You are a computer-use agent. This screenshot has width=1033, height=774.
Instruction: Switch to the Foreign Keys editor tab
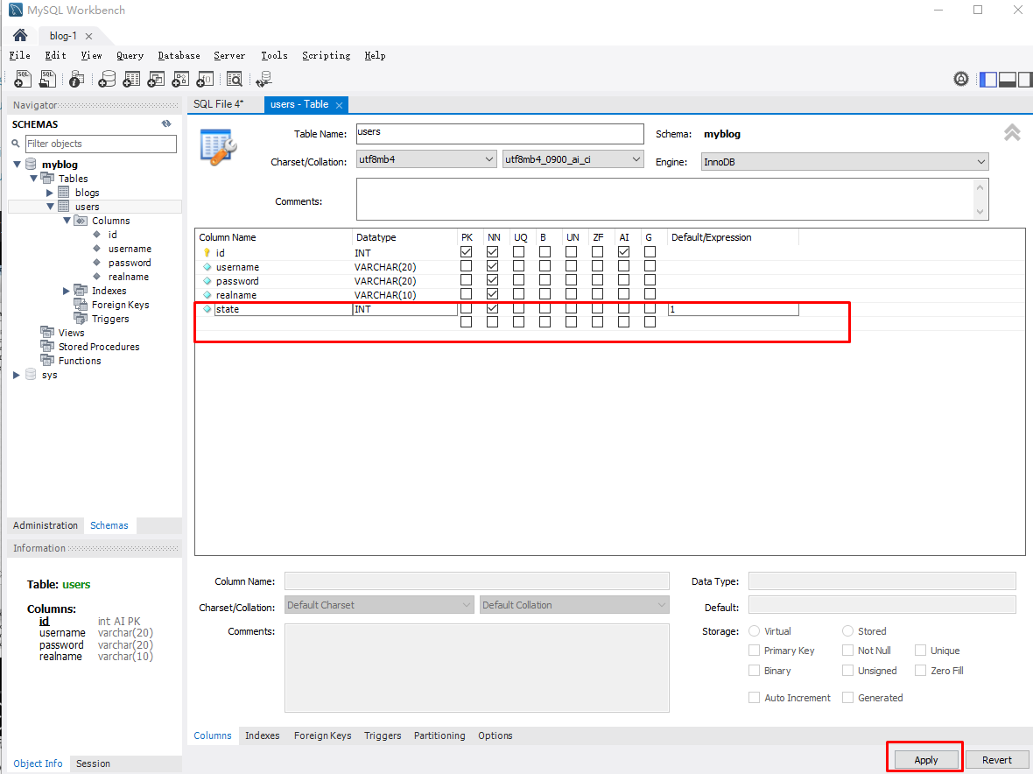pyautogui.click(x=322, y=735)
